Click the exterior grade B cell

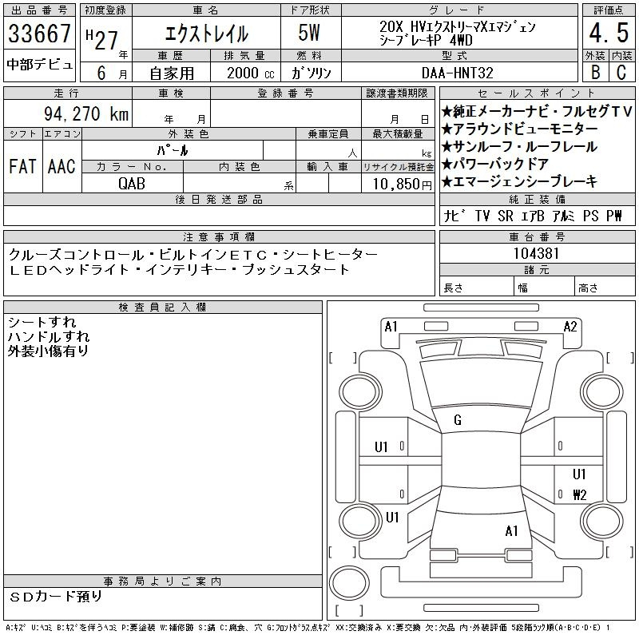595,72
